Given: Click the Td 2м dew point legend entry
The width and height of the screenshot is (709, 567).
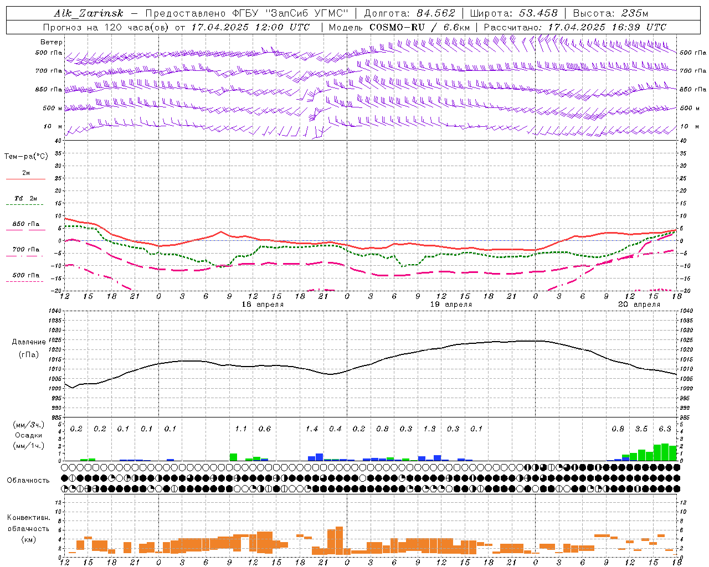Looking at the screenshot, I should (x=26, y=198).
